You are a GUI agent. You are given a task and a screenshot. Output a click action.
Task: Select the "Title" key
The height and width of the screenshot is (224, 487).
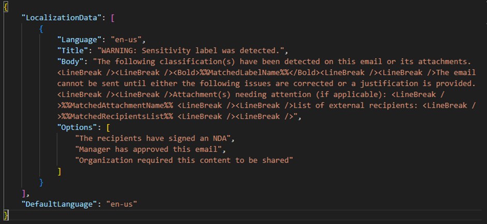pos(71,51)
